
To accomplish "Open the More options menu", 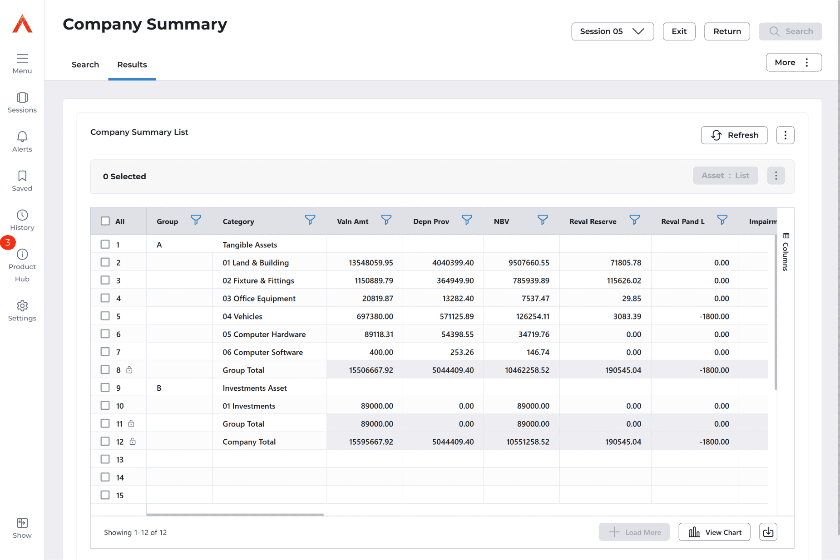I will (x=793, y=63).
